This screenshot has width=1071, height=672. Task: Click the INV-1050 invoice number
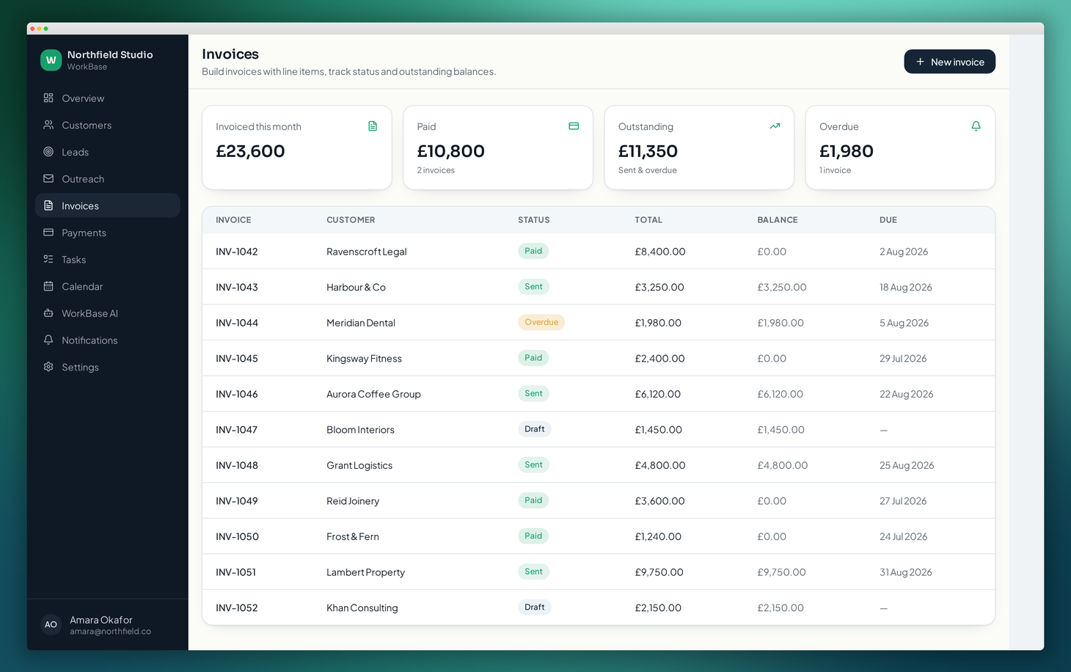237,537
